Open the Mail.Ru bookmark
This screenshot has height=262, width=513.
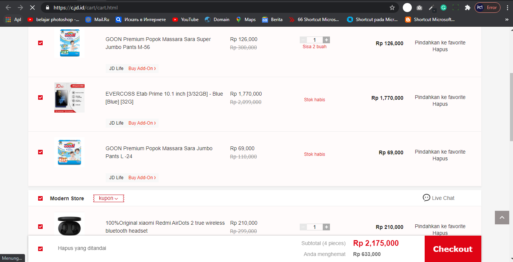click(98, 20)
